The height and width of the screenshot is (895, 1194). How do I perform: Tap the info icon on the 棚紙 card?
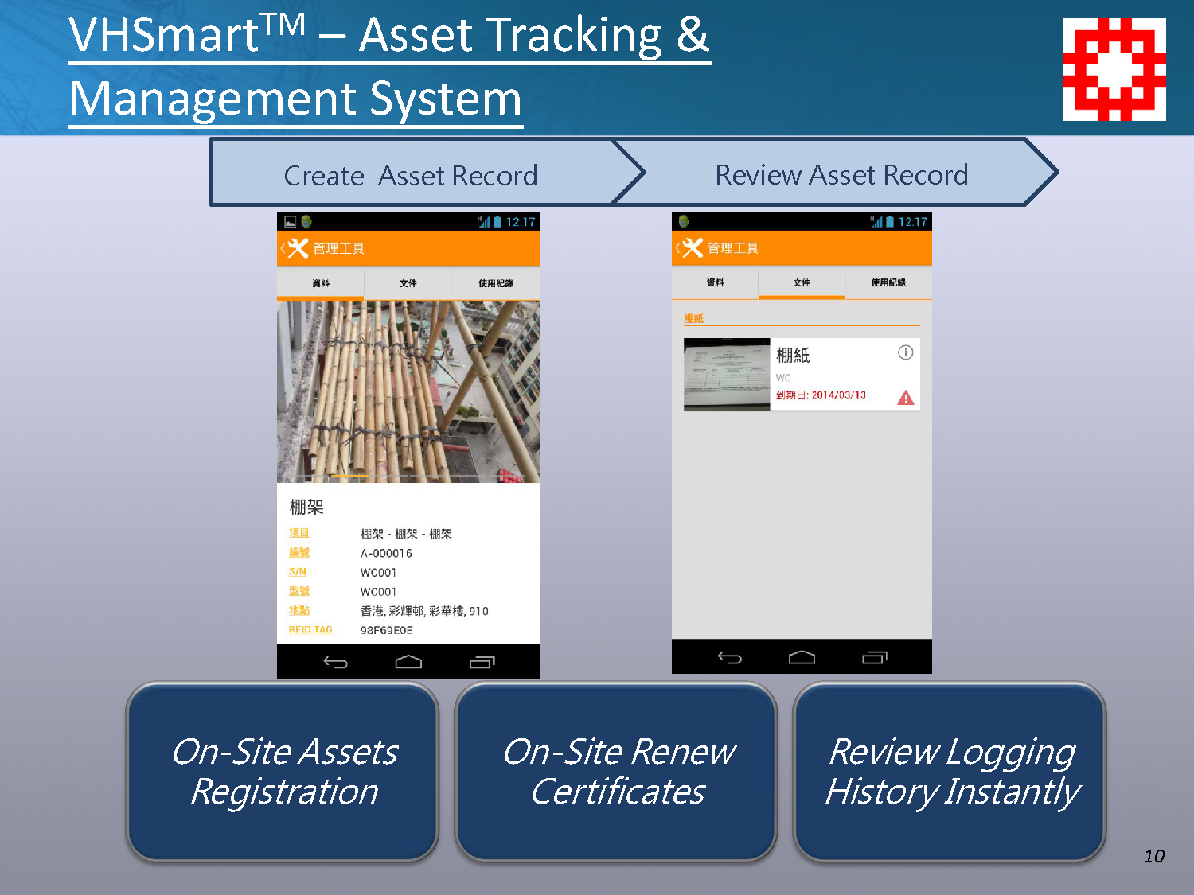(x=906, y=352)
